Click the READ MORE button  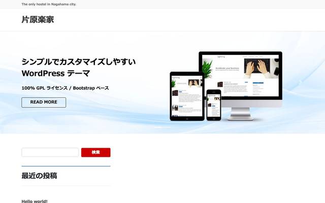(x=44, y=103)
